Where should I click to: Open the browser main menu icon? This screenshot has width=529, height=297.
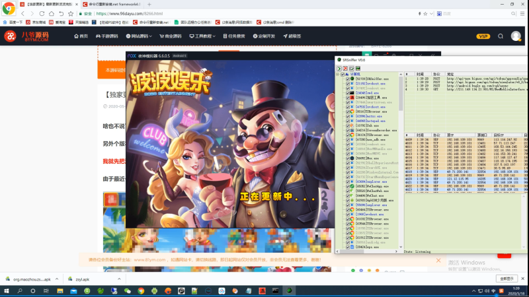tap(522, 13)
